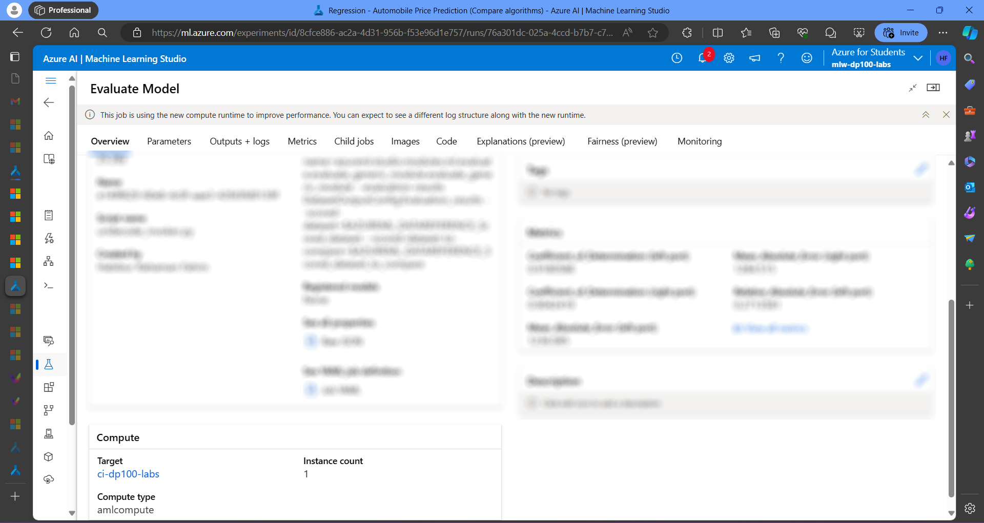Screen dimensions: 984x523
Task: Open the Fairness (preview) tab
Action: coord(622,141)
